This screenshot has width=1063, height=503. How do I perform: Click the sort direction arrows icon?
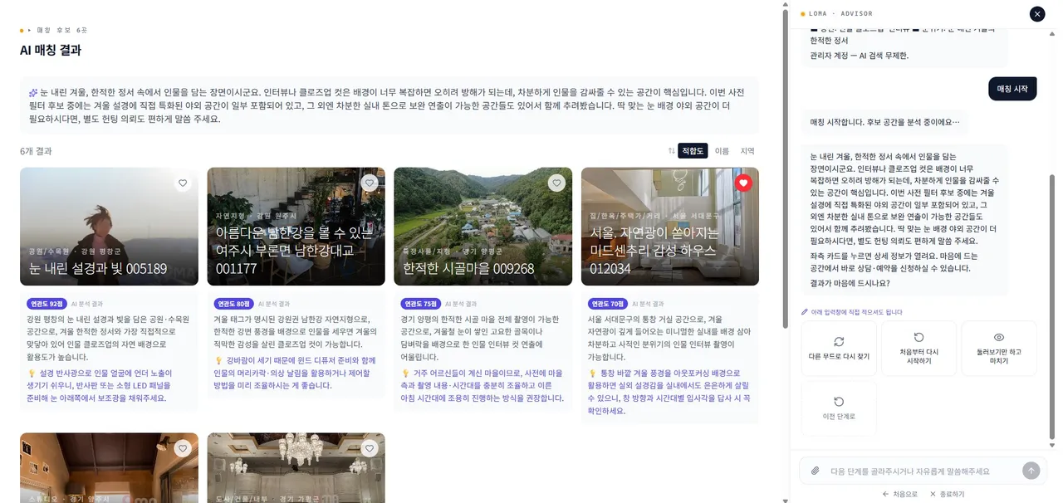pos(671,151)
